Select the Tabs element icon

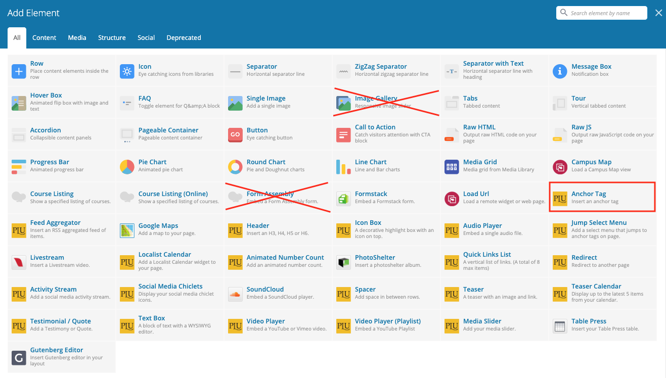tap(452, 103)
